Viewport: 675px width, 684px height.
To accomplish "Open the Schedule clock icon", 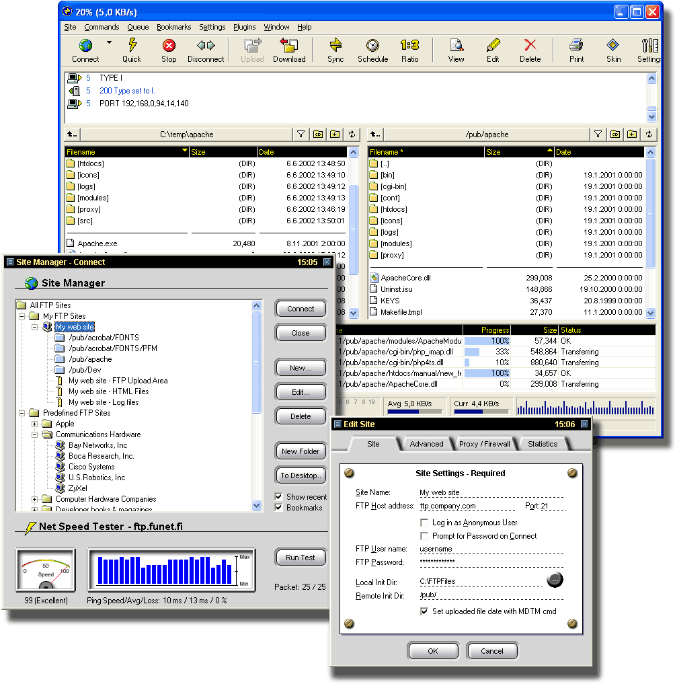I will tap(372, 45).
